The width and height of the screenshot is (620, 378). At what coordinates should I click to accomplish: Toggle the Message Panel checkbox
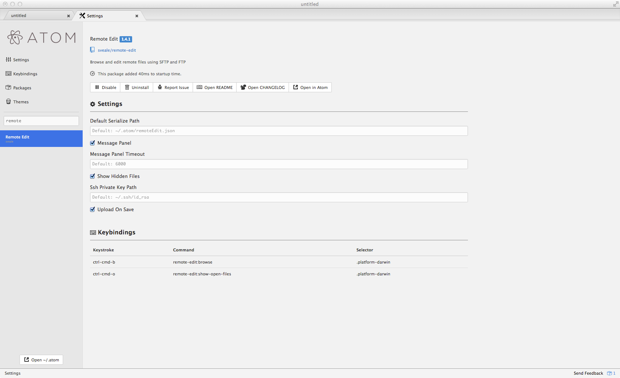click(93, 143)
